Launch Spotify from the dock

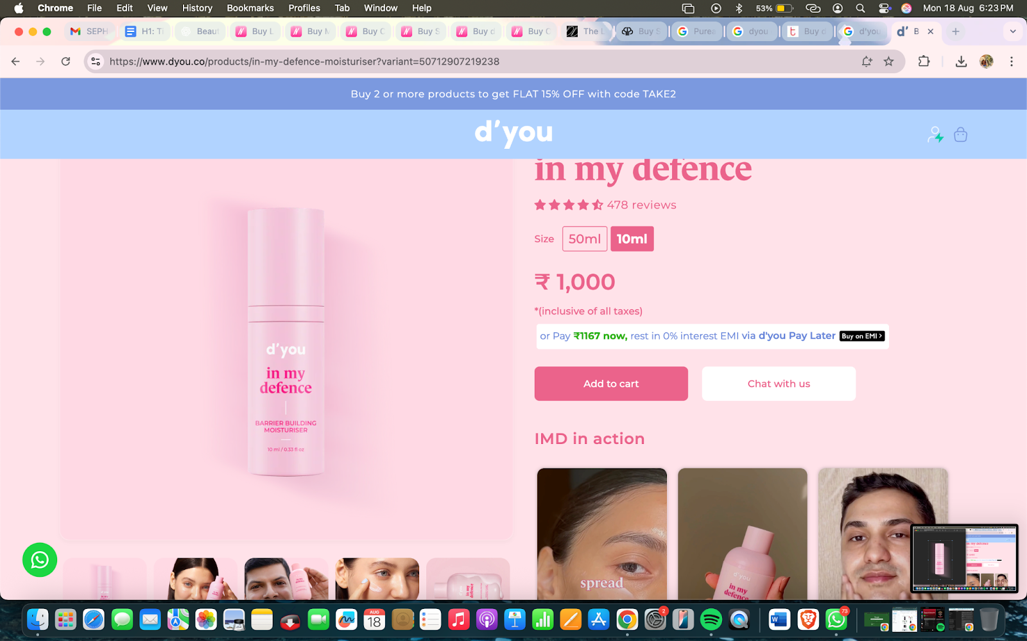tap(711, 619)
